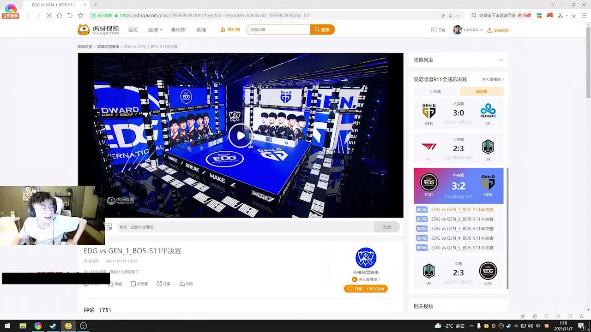Open the 英雄联盟赛事 channel avatar

pos(366,258)
